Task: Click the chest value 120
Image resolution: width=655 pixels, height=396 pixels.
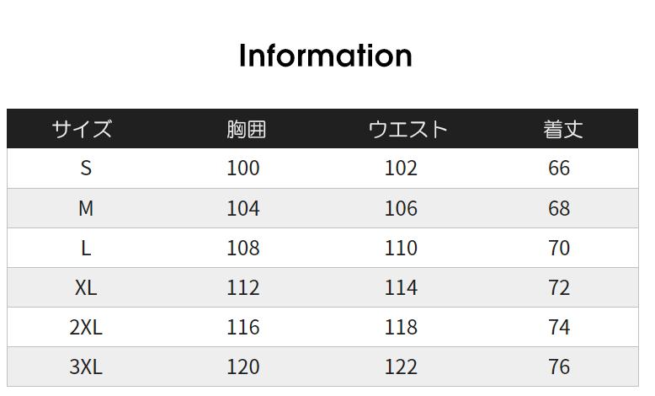Action: pyautogui.click(x=243, y=367)
